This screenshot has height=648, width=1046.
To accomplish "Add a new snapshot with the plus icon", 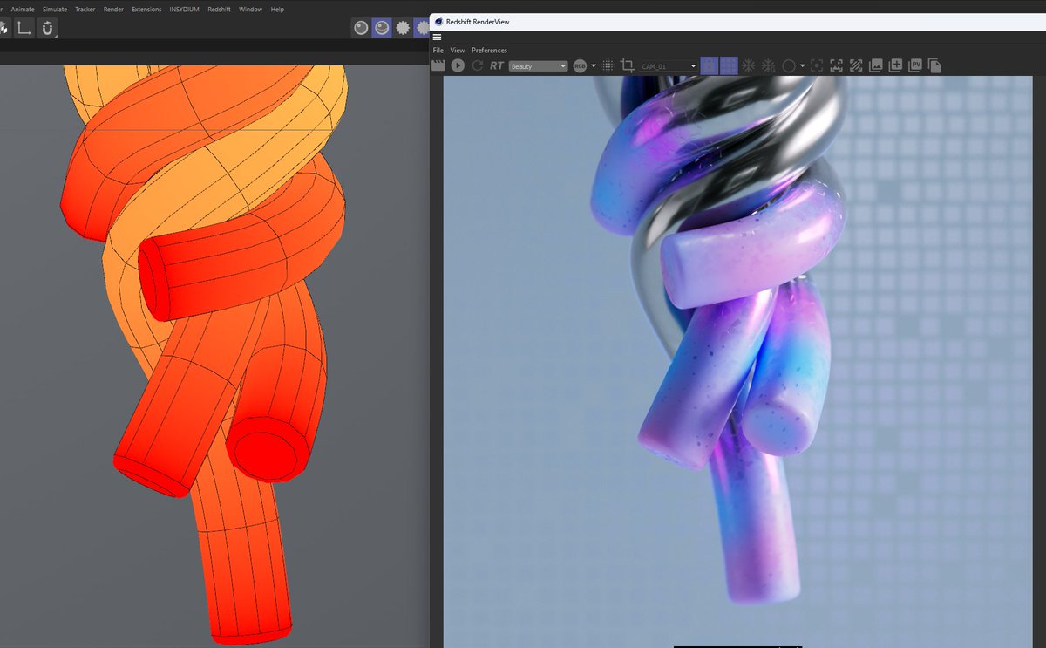I will click(x=894, y=65).
